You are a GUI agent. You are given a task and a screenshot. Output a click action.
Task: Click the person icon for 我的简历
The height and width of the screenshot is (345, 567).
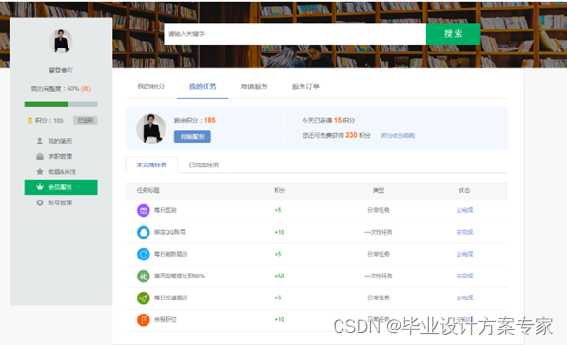(40, 141)
